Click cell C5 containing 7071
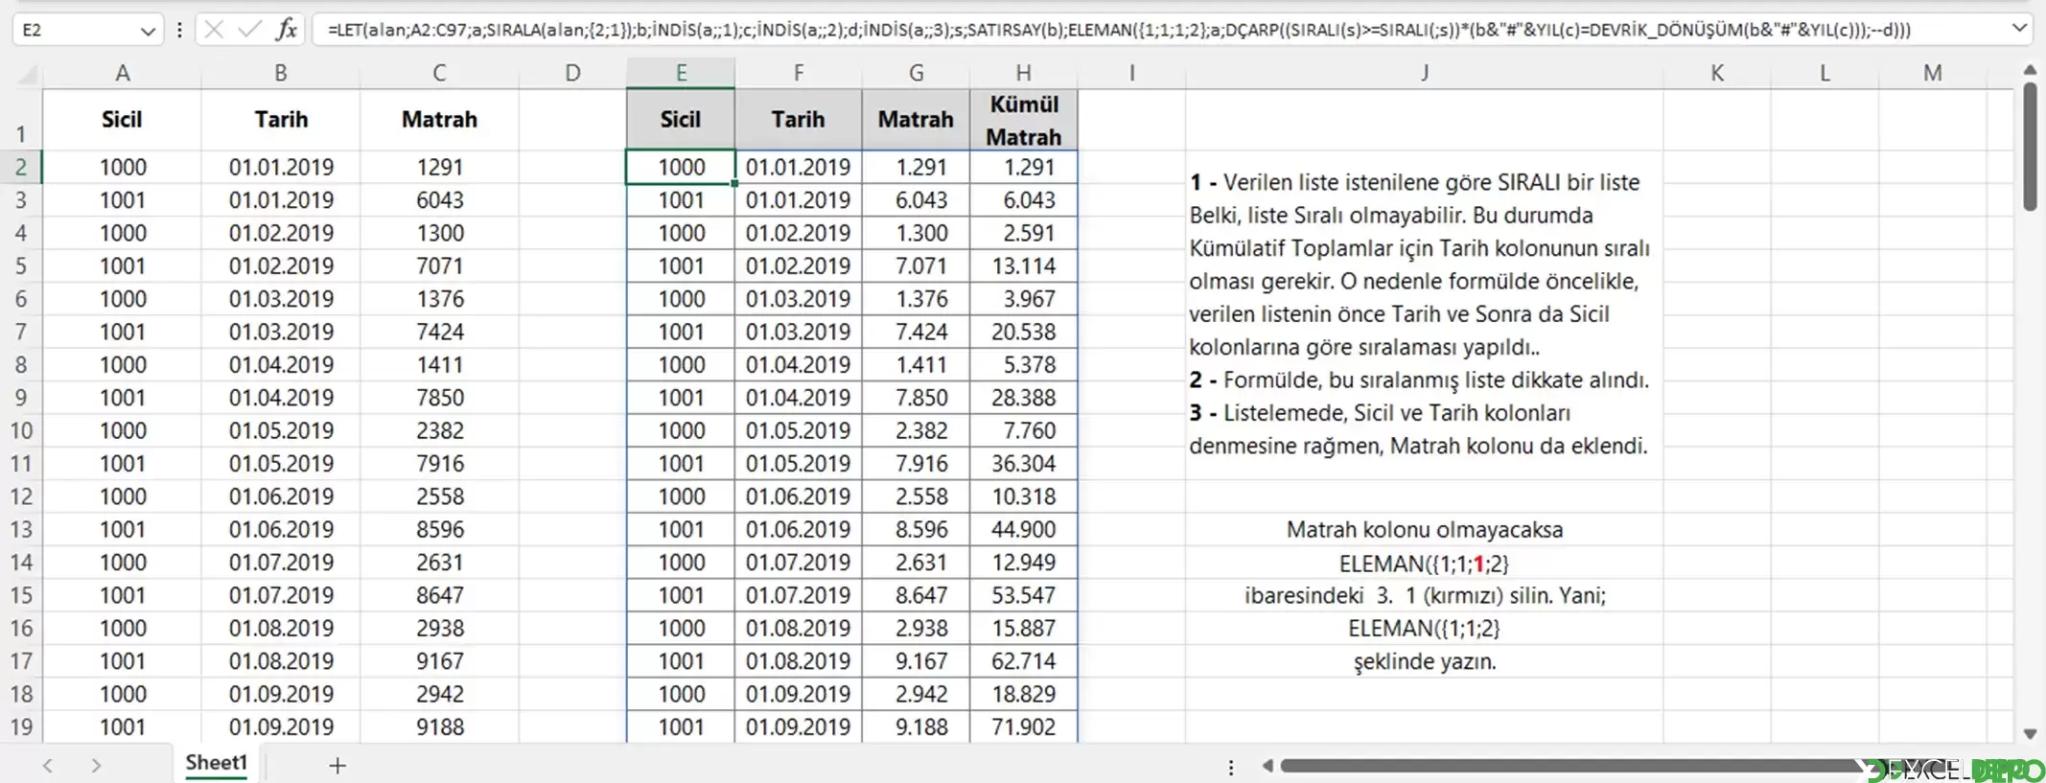The width and height of the screenshot is (2046, 783). pos(439,265)
